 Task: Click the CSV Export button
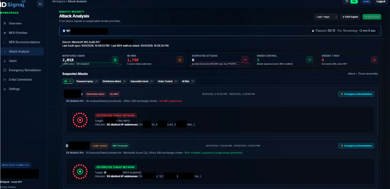point(350,17)
